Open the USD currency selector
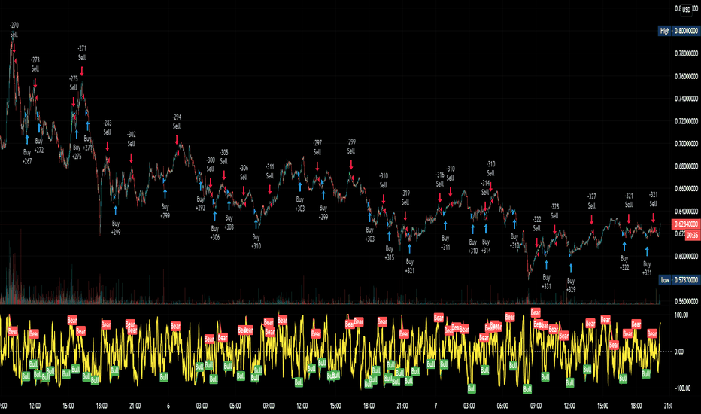 [686, 9]
